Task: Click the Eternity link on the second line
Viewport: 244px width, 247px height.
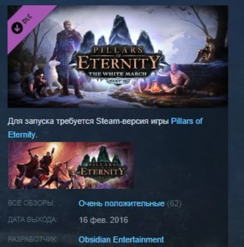Action: 22,135
